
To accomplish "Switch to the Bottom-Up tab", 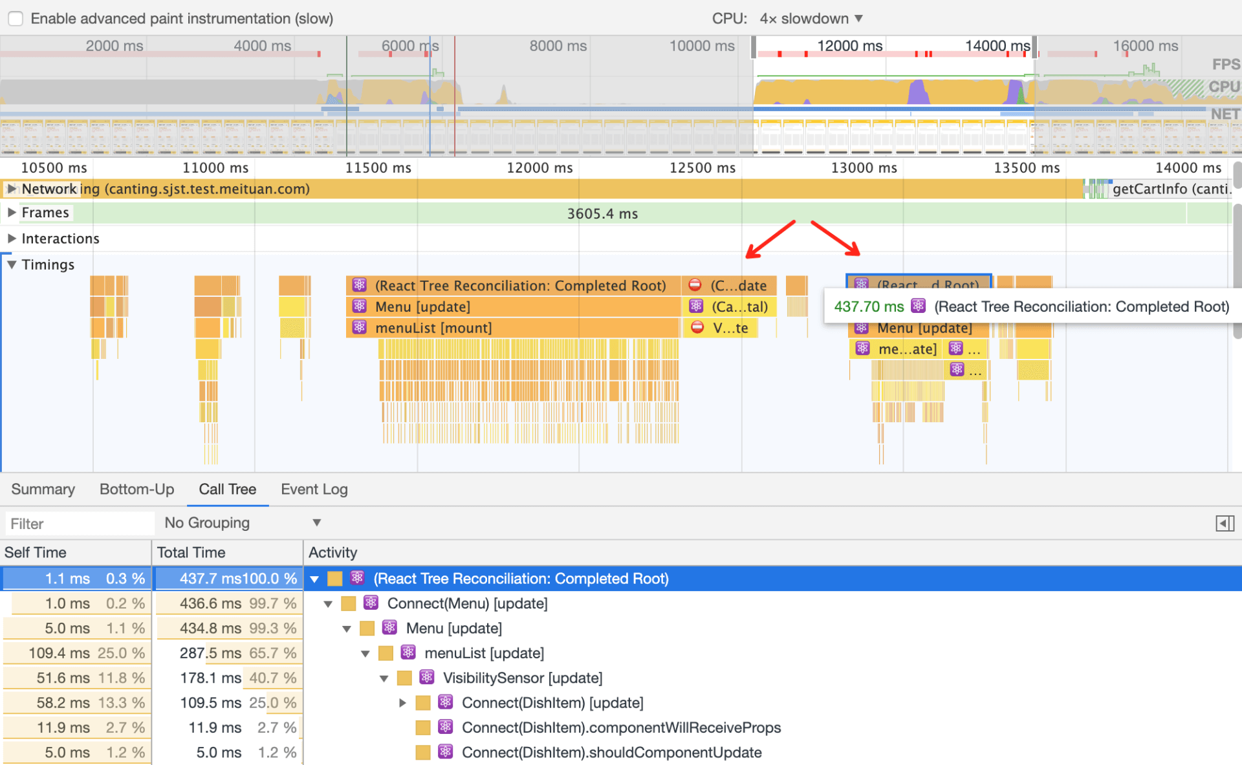I will (136, 489).
